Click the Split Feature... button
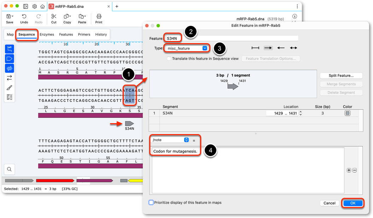Image resolution: width=373 pixels, height=218 pixels. [x=341, y=75]
